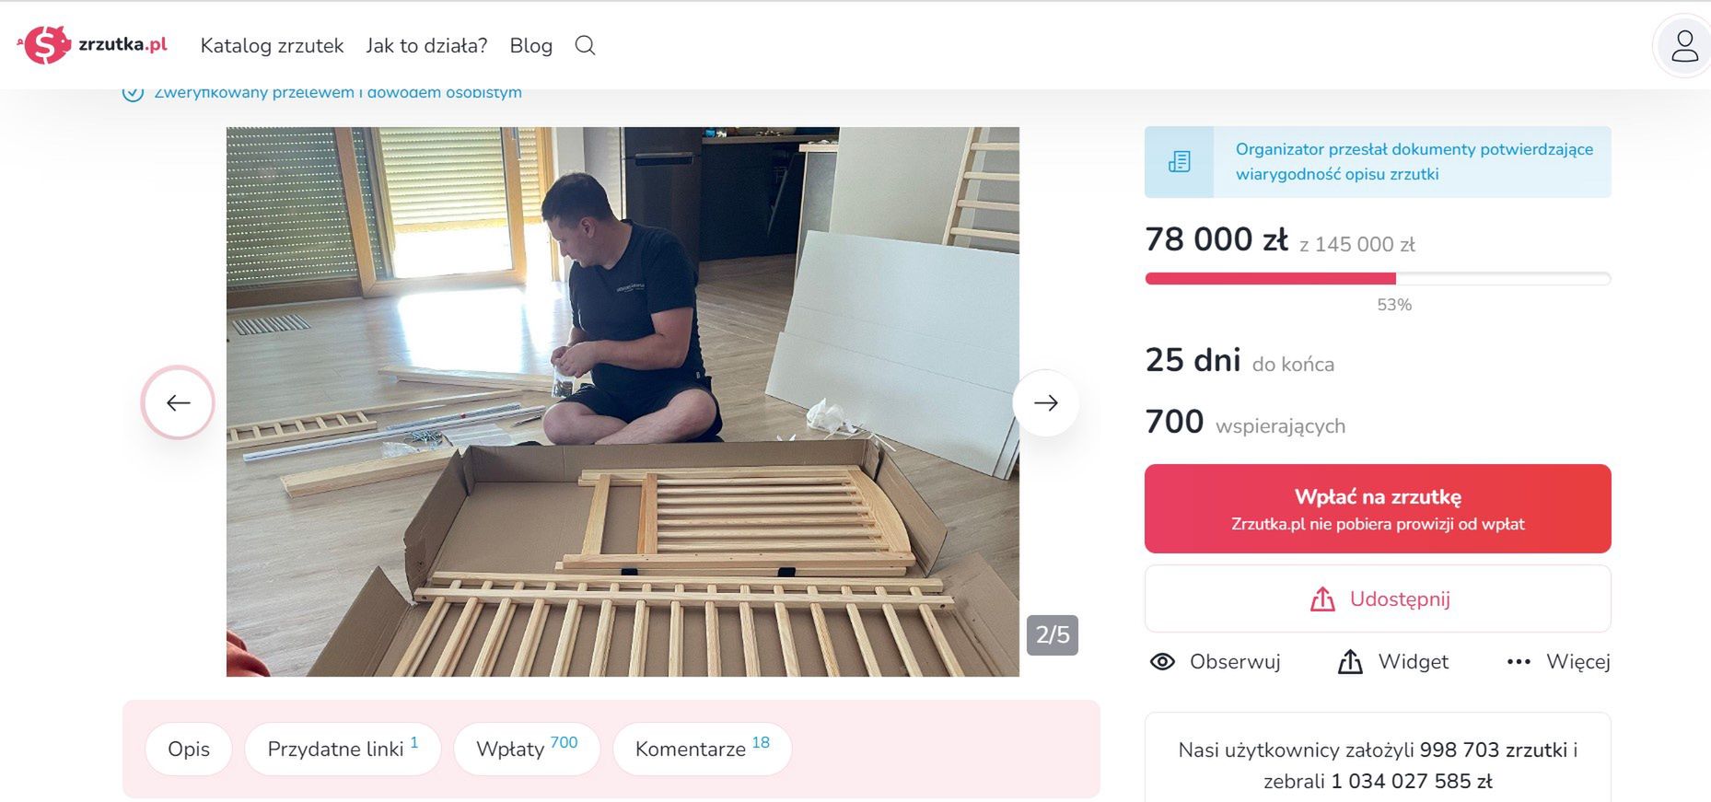This screenshot has width=1711, height=802.
Task: Click the Widget upload icon
Action: [1350, 661]
